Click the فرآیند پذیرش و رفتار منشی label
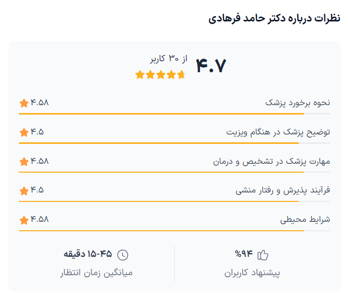This screenshot has height=293, width=348. [x=283, y=190]
